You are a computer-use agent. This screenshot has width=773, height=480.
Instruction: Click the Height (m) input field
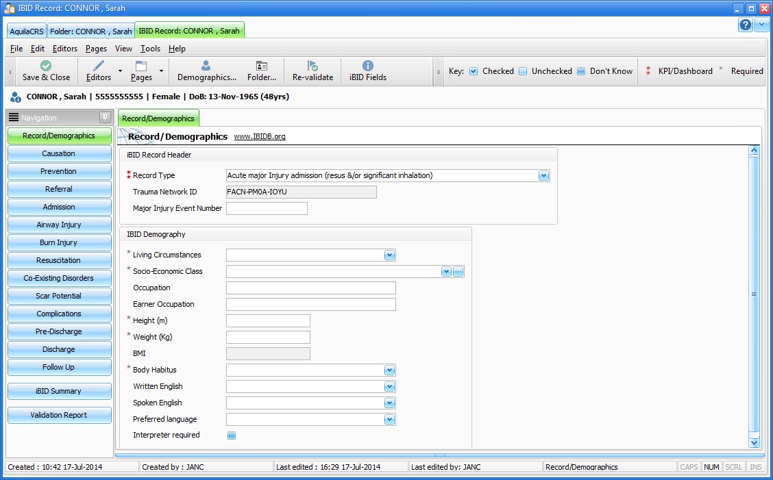(268, 321)
